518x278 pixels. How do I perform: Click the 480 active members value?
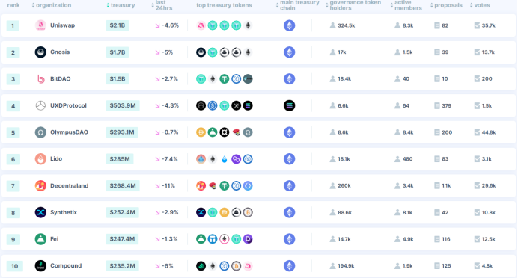(408, 159)
